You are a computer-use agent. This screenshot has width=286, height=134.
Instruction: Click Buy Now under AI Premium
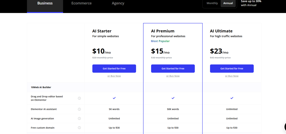point(173,76)
